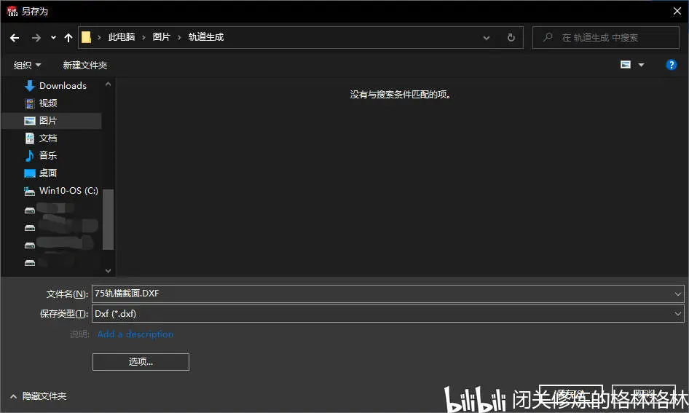Open 文档 in the navigation pane
Screen dimensions: 689x413
[x=48, y=138]
